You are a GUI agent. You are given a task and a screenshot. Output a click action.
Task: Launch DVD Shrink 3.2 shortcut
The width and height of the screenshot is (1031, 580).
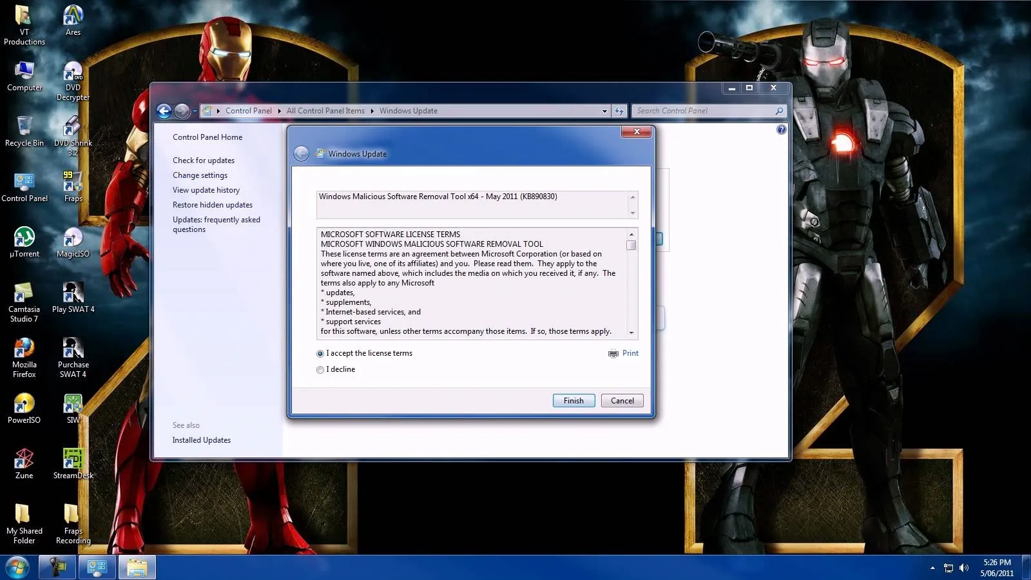coord(73,137)
